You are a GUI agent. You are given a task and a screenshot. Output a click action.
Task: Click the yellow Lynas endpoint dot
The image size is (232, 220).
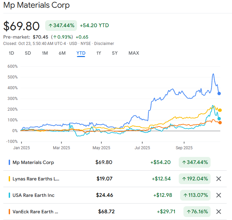pos(220,110)
